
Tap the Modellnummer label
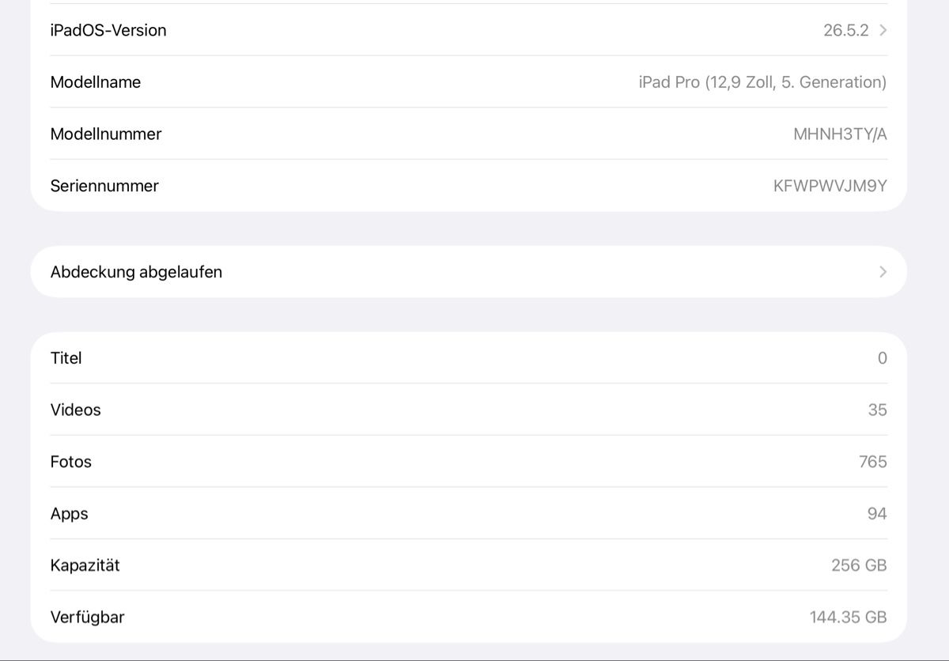[106, 134]
